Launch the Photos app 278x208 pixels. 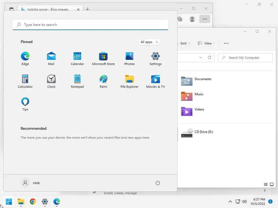pos(129,59)
